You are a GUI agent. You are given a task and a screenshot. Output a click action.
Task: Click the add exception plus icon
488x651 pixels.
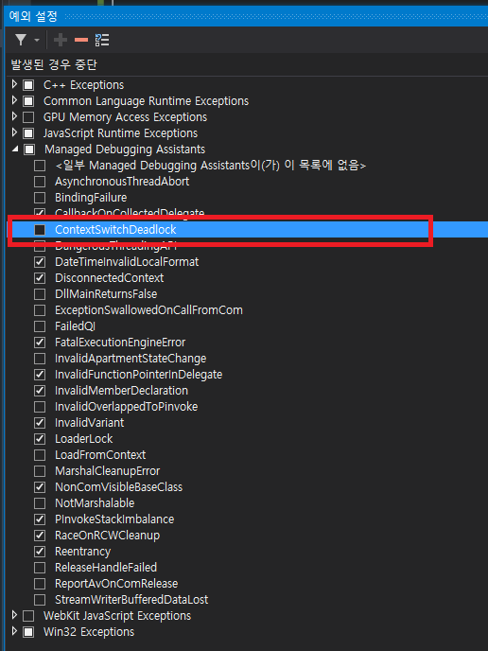pyautogui.click(x=61, y=40)
